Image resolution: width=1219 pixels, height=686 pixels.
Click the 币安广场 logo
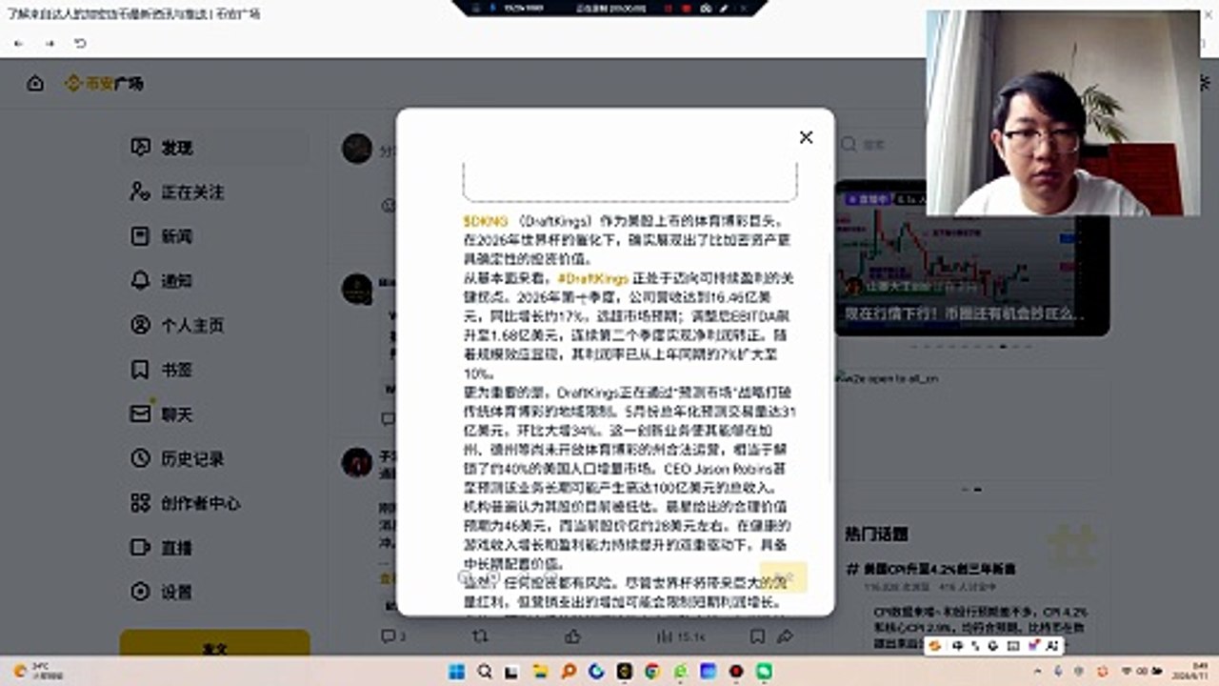coord(104,84)
